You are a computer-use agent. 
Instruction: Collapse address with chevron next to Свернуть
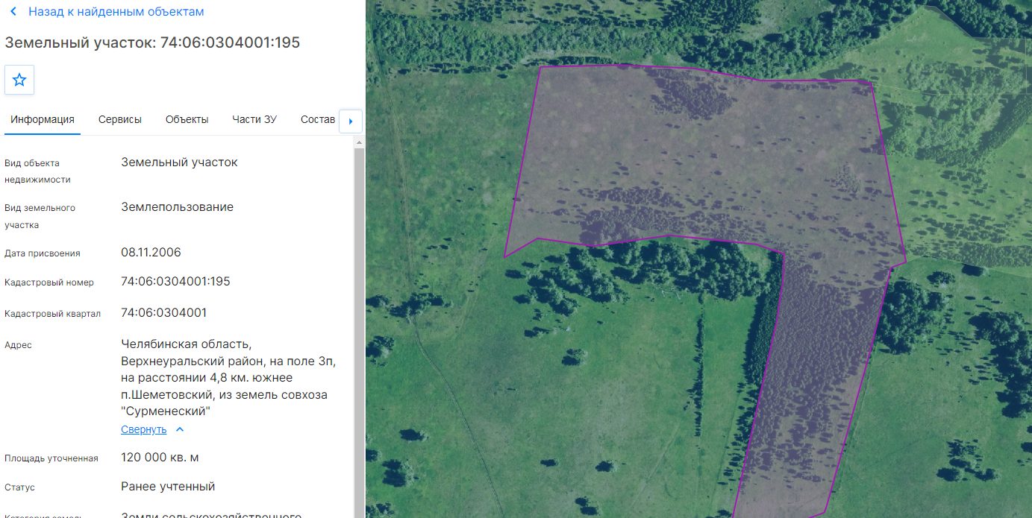tap(180, 429)
